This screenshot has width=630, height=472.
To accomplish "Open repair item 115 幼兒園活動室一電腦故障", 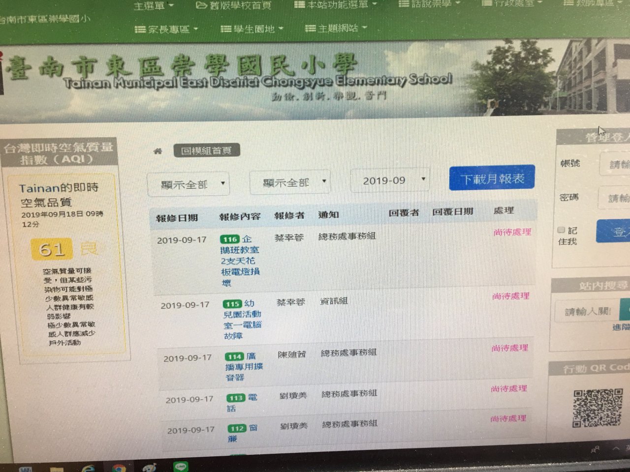I will (242, 320).
